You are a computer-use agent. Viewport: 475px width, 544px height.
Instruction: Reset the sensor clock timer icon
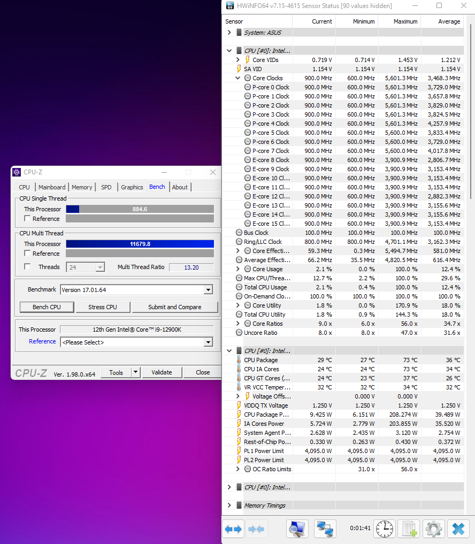click(385, 529)
